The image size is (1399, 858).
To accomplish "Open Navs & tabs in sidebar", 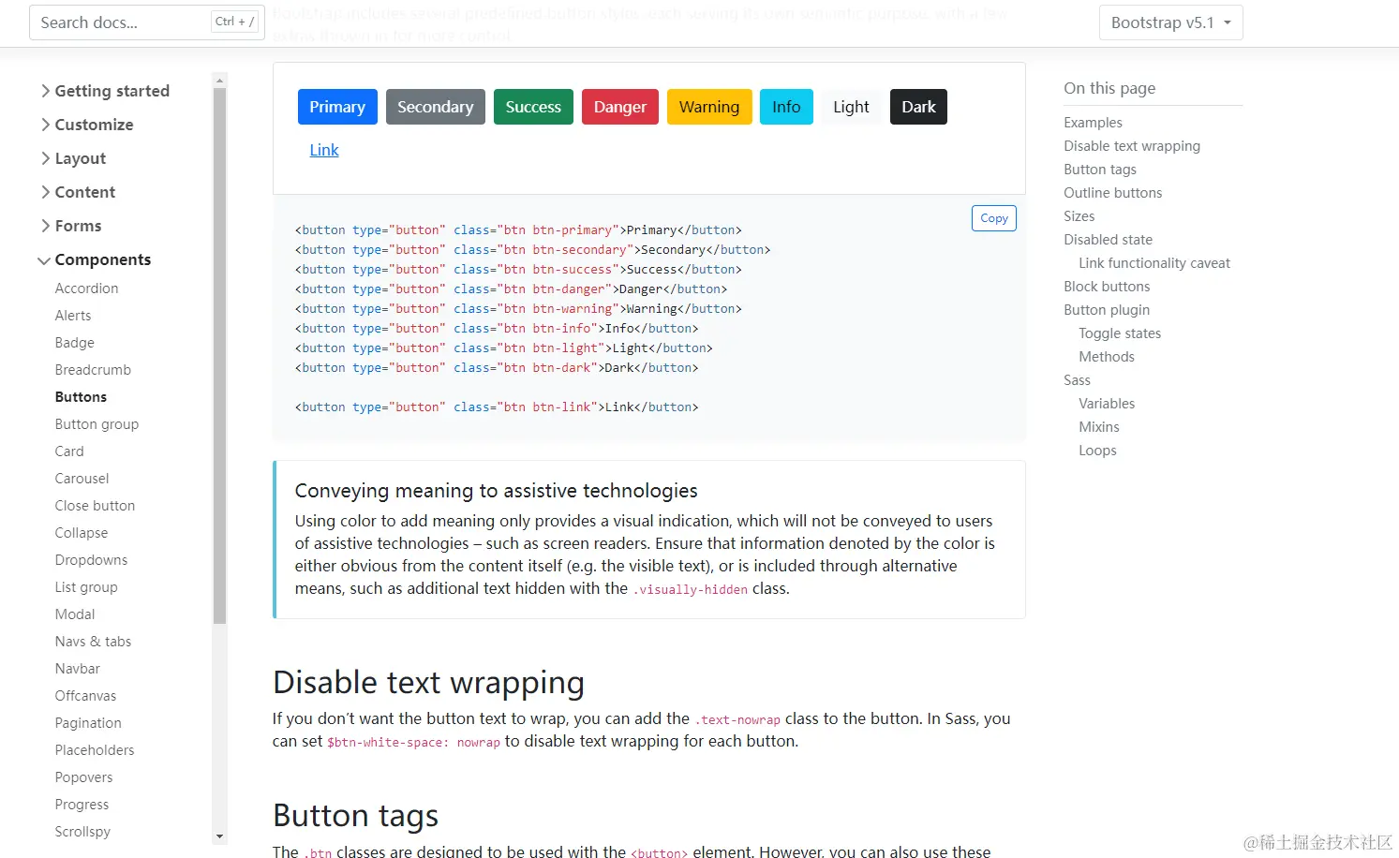I will click(93, 642).
